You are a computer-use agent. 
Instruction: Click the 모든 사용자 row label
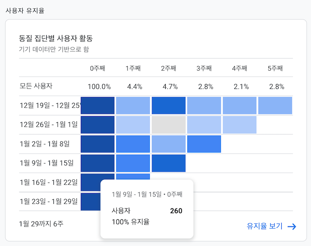[x=36, y=86]
